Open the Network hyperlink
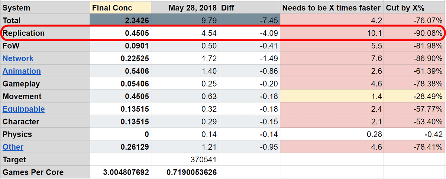446x179 pixels. tap(18, 59)
